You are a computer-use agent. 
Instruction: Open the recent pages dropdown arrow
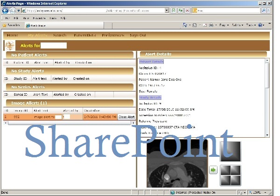[18, 11]
